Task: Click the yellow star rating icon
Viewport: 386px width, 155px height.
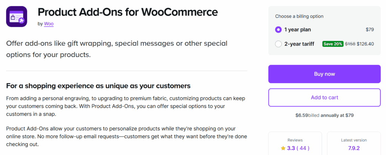Action: 283,148
